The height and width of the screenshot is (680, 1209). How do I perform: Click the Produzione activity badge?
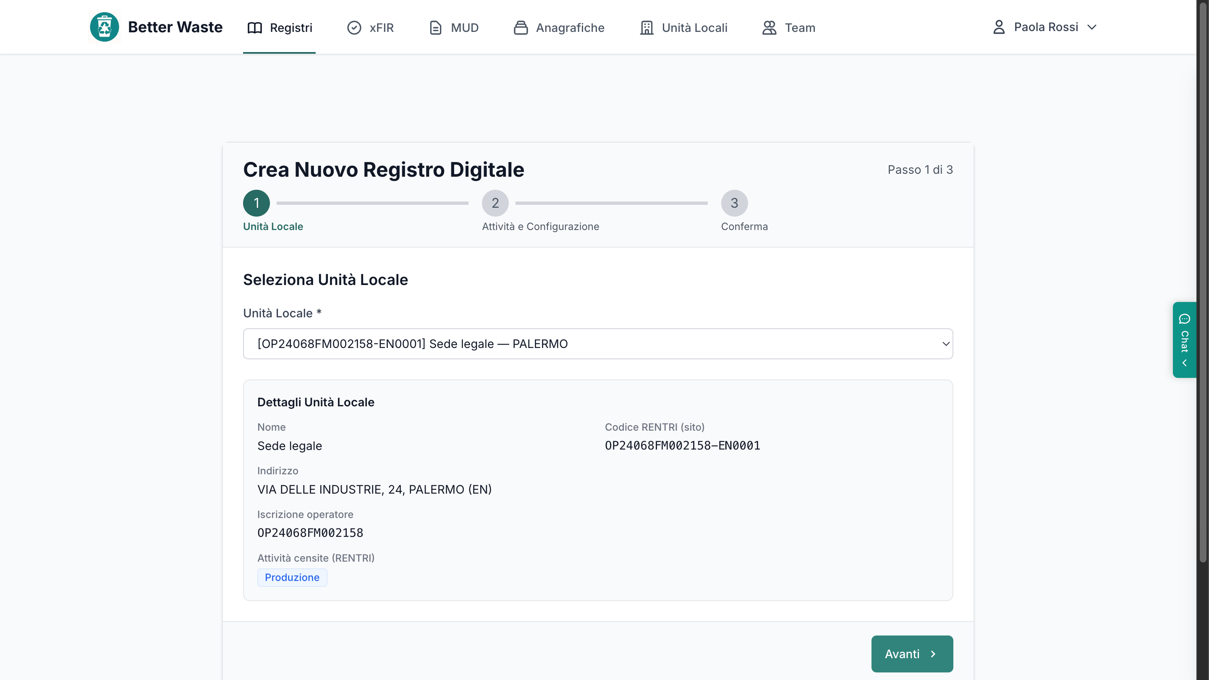coord(292,577)
